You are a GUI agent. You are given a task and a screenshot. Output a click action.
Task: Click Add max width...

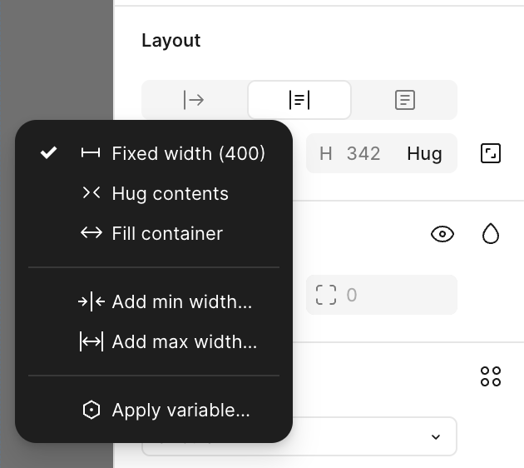pos(184,341)
